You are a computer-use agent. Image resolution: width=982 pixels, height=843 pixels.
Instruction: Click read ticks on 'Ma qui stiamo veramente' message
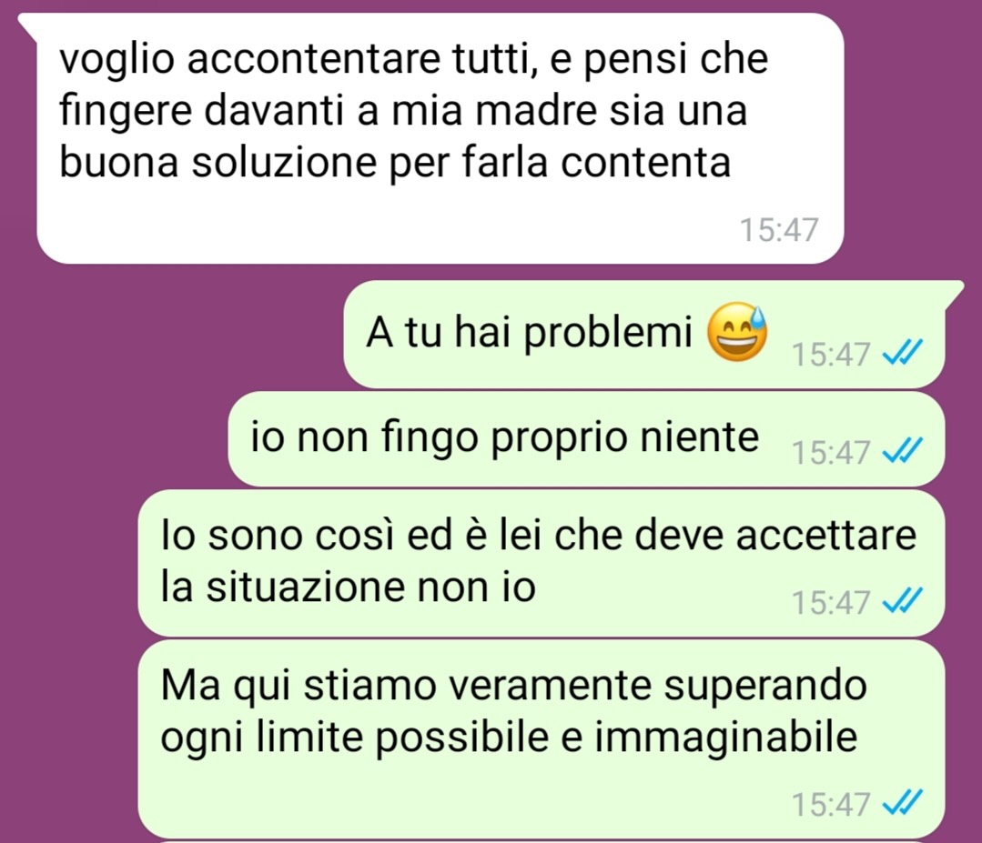coord(903,804)
